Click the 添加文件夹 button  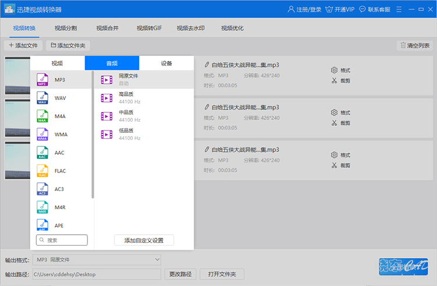coord(68,45)
